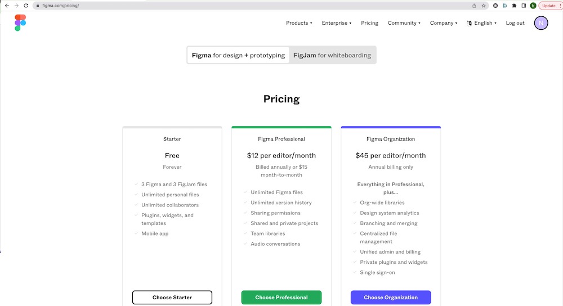Open the browser extensions puzzle icon
This screenshot has height=306, width=563.
(514, 6)
